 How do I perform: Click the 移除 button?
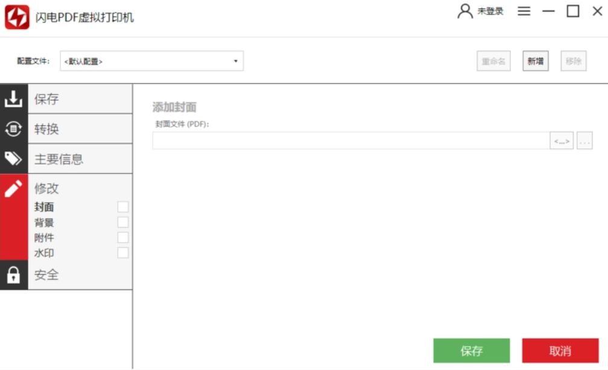[574, 61]
